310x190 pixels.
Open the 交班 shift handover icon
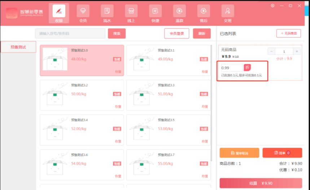pyautogui.click(x=227, y=13)
